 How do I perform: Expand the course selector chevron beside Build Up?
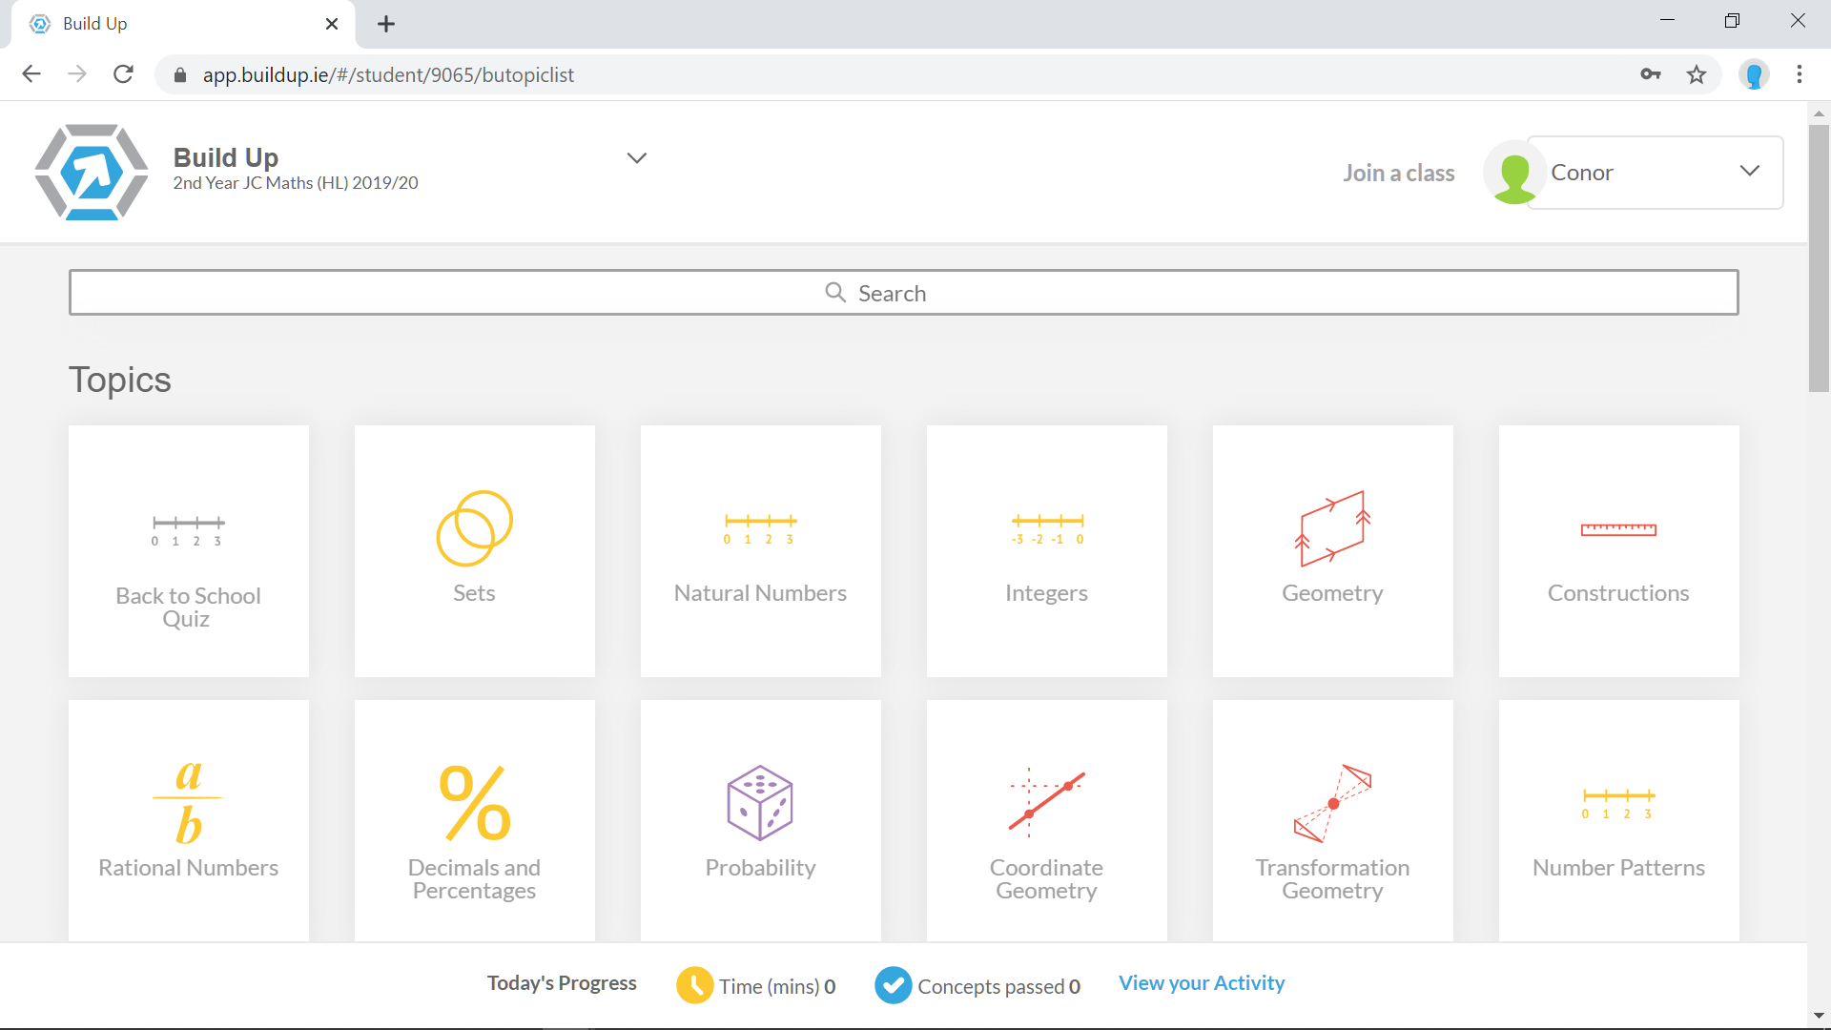(637, 158)
